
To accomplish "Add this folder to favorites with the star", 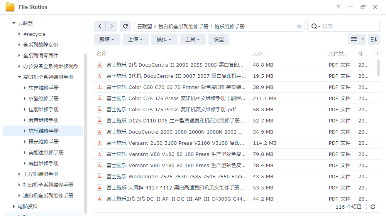I will [299, 26].
